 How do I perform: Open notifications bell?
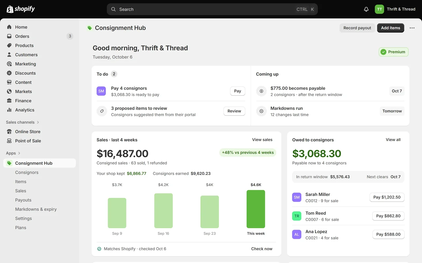[x=366, y=9]
